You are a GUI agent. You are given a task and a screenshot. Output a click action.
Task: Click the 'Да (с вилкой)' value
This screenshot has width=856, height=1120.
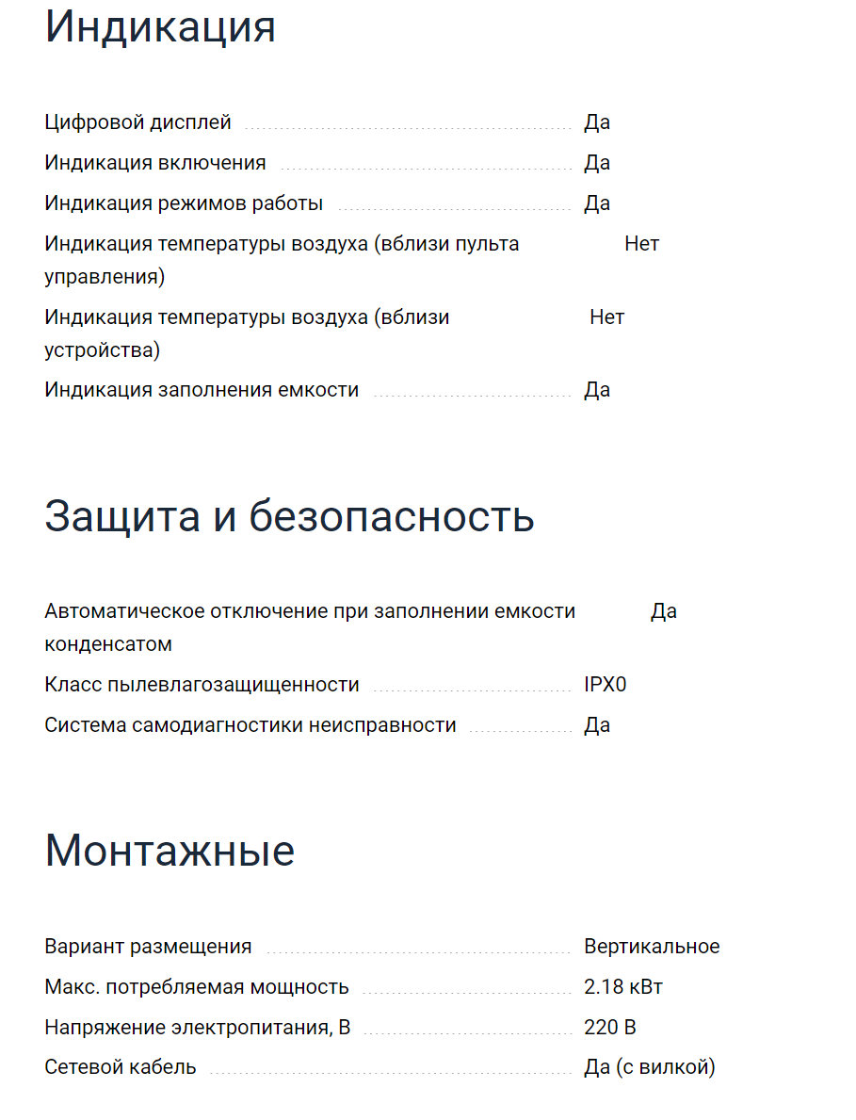[650, 1067]
